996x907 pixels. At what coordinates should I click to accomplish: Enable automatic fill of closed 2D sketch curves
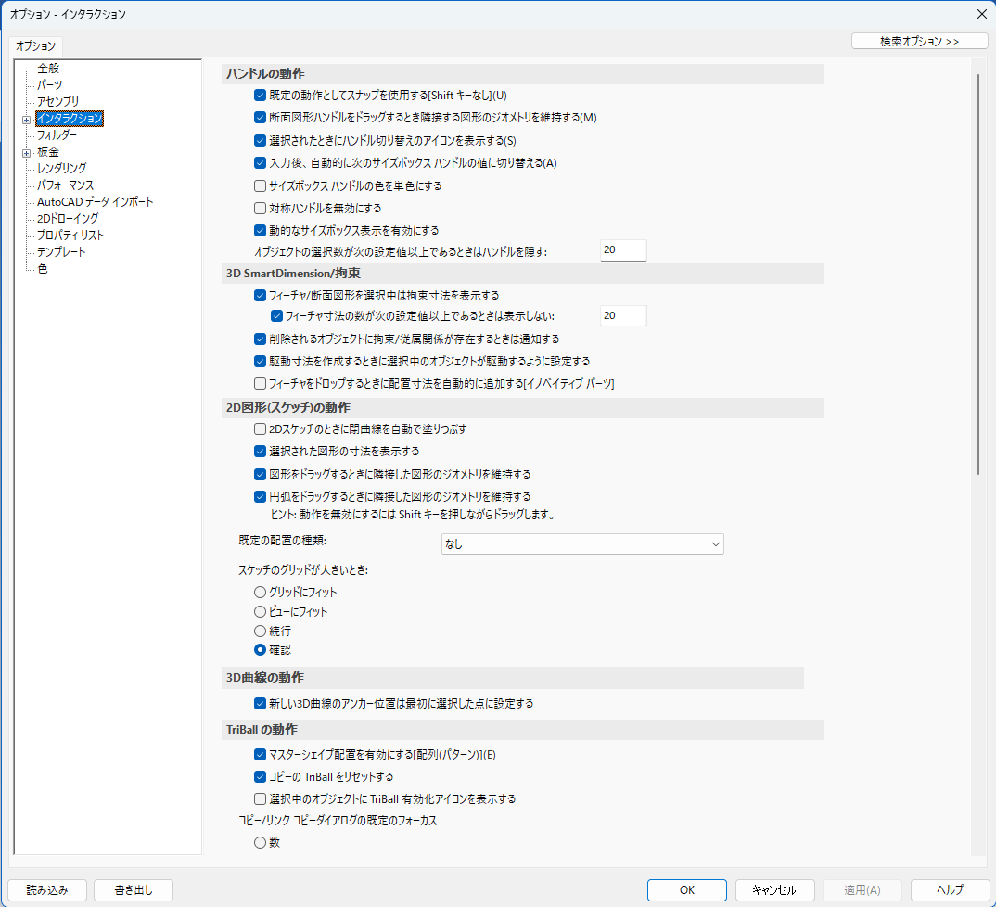tap(260, 428)
